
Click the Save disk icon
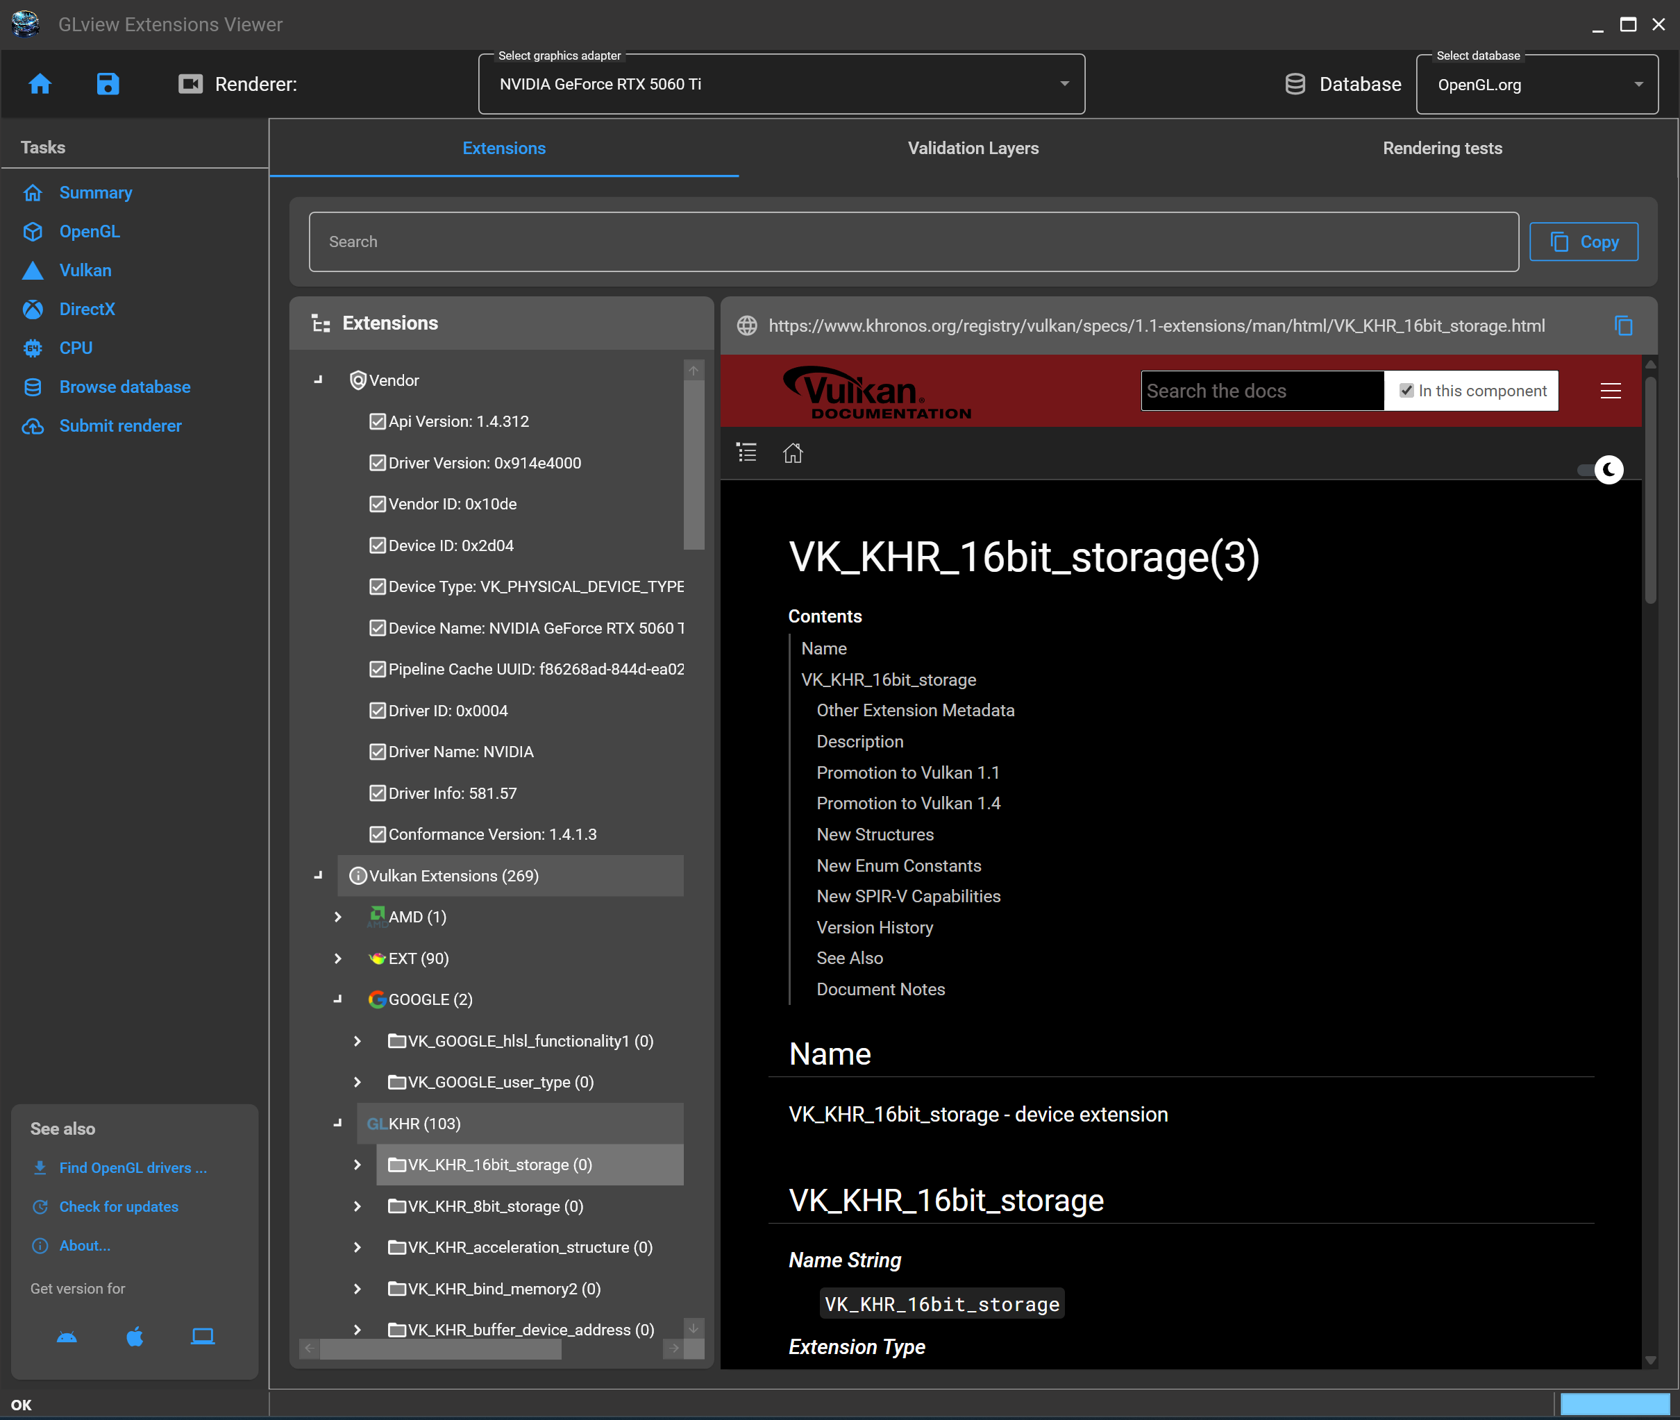(x=107, y=84)
